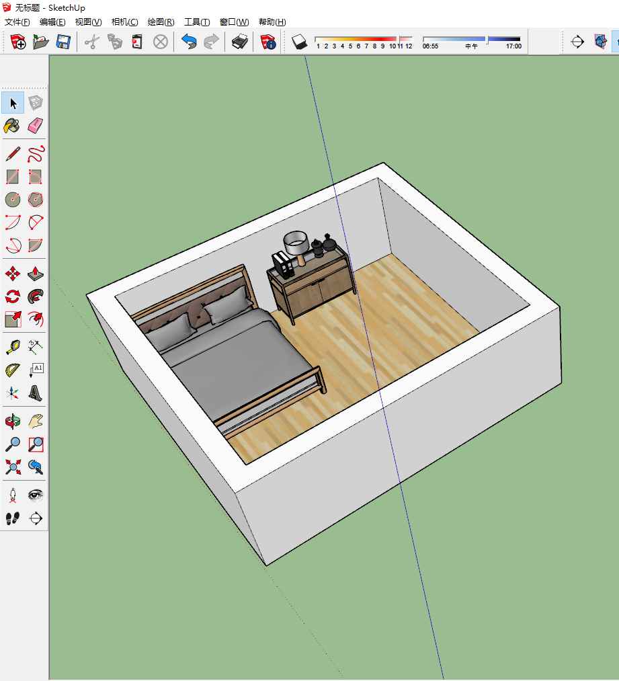Activate the 3D Text tool

coord(36,393)
